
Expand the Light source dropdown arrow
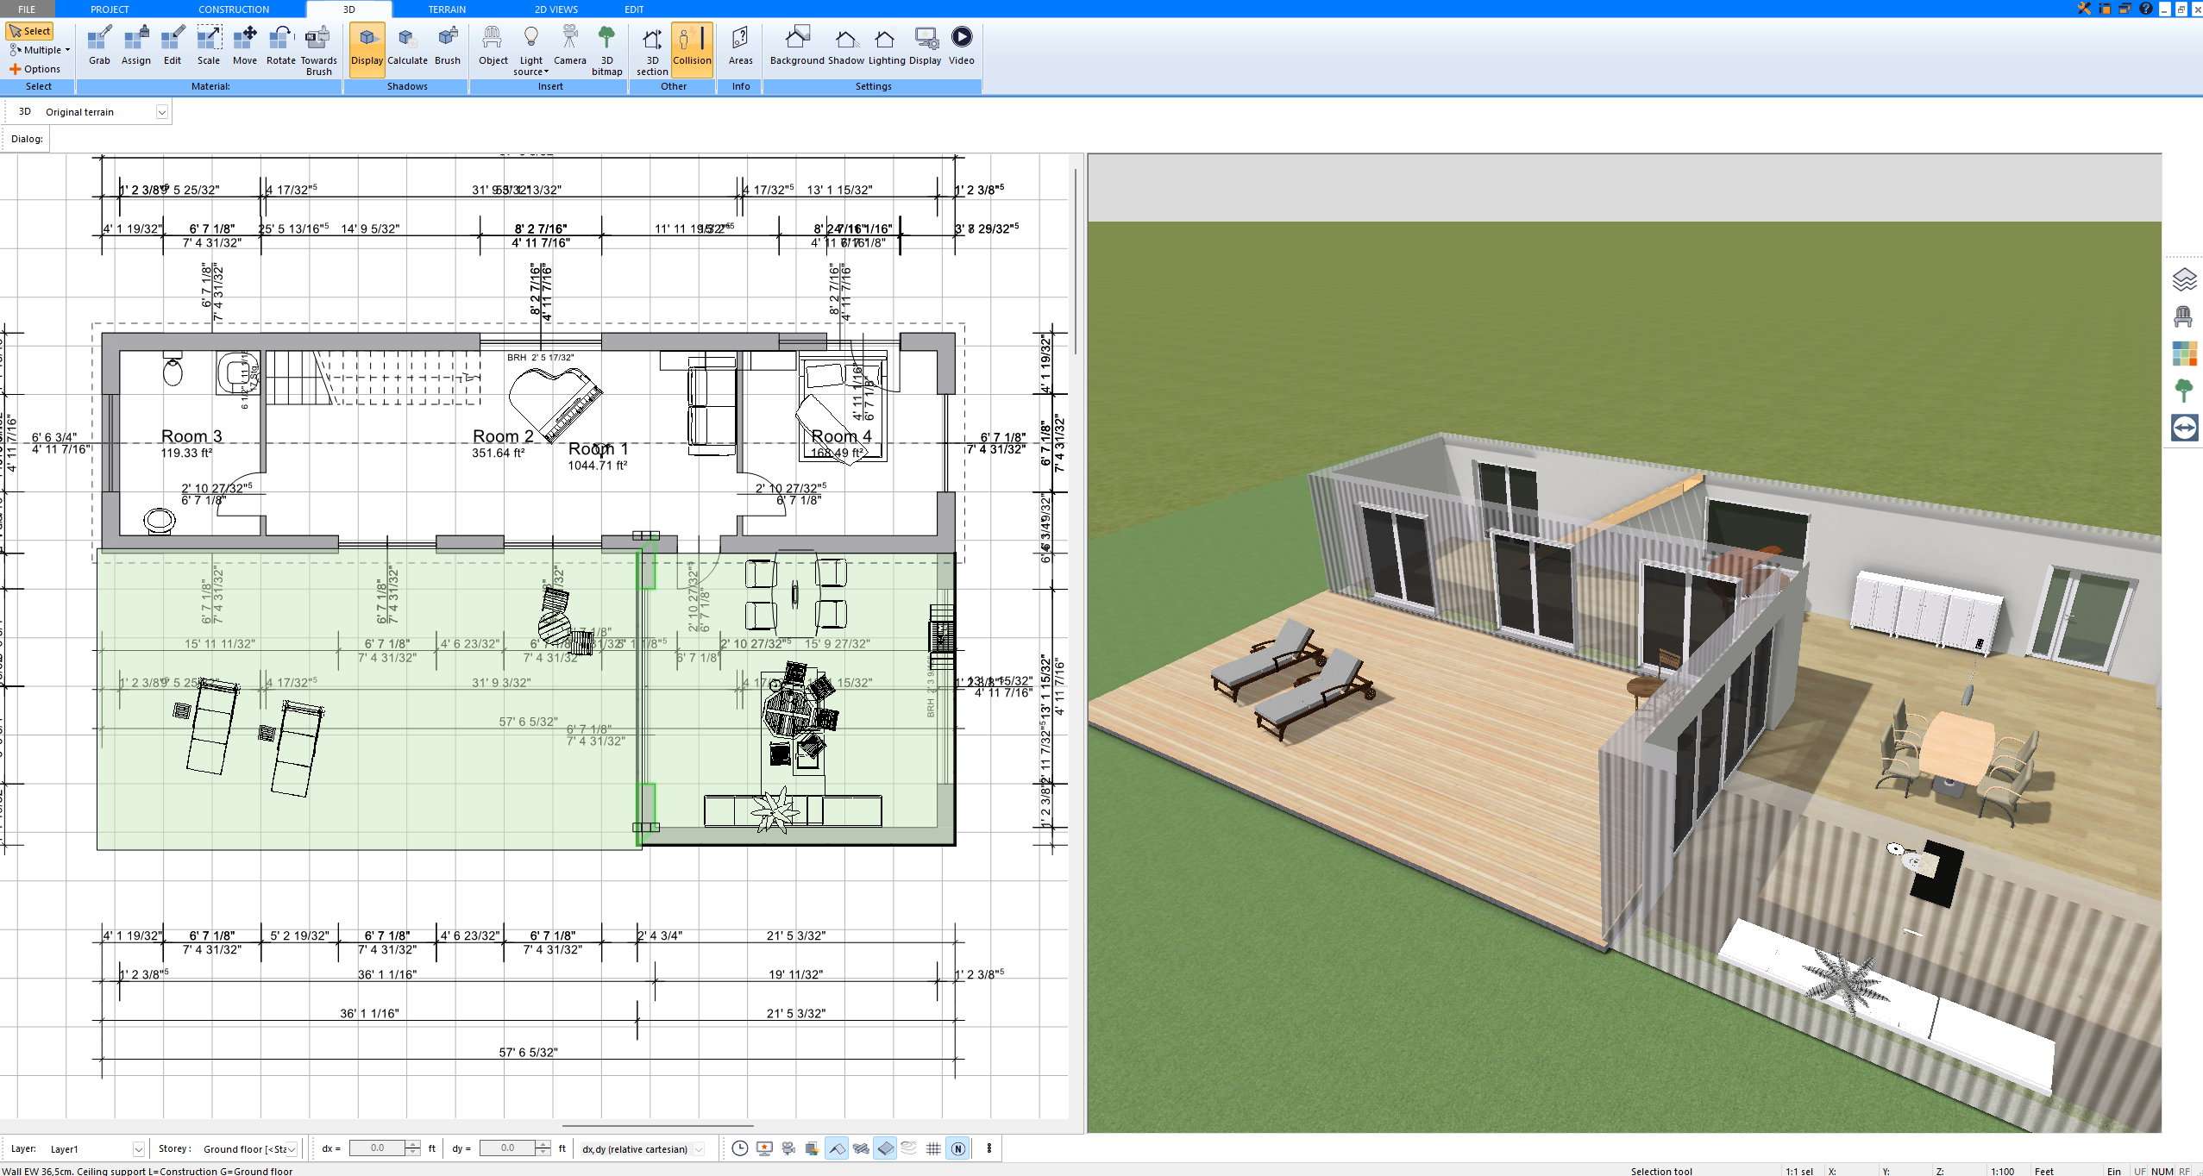coord(546,72)
